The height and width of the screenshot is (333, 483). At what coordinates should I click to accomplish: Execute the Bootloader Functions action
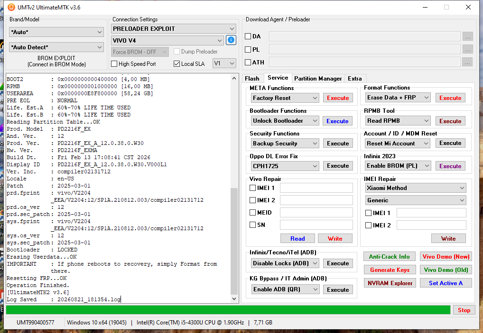(337, 121)
